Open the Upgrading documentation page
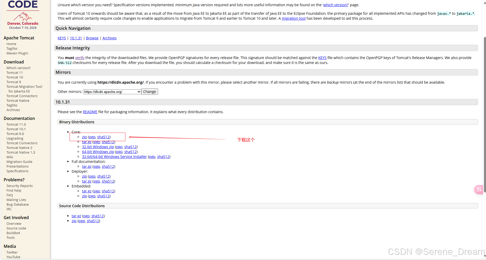This screenshot has width=486, height=260. coord(15,139)
